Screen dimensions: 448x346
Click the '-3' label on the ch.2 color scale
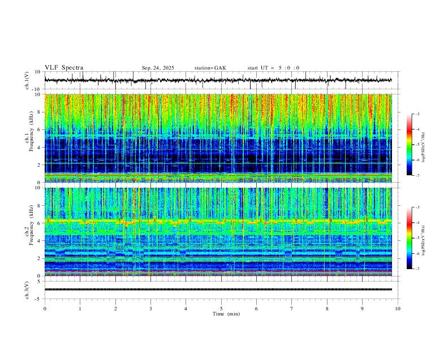(417, 207)
